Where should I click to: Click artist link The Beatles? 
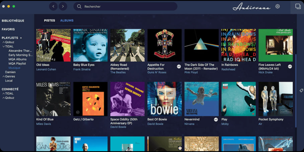tap(118, 72)
